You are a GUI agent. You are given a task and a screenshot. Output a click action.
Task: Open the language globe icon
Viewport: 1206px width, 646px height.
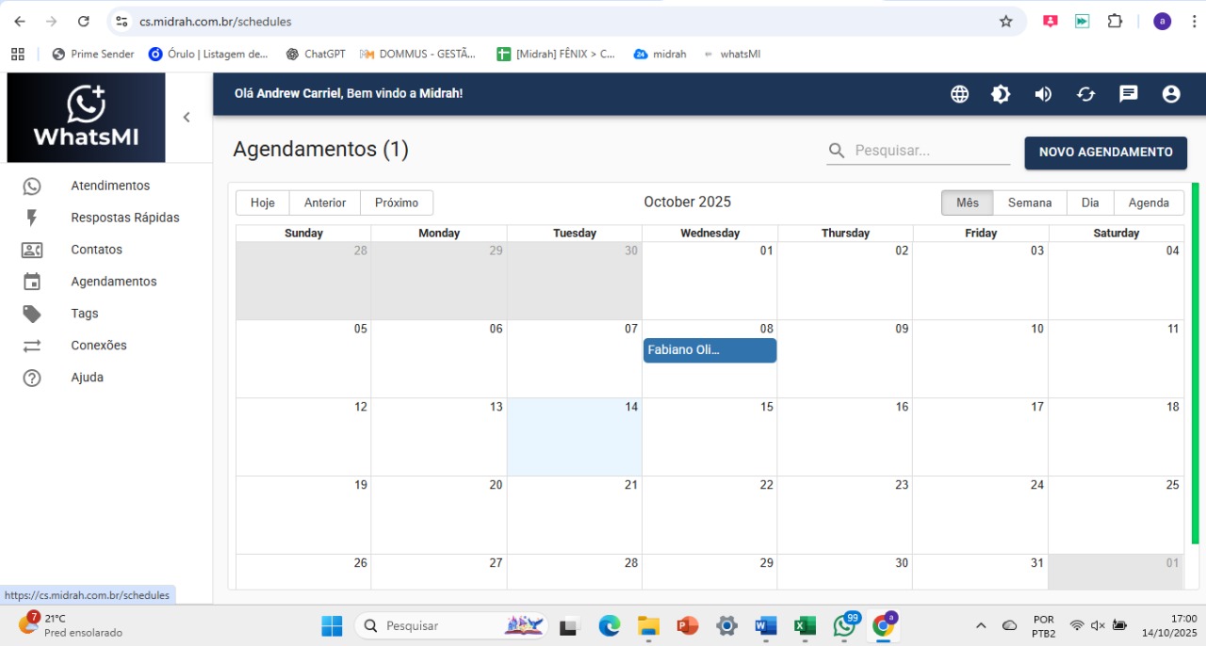click(959, 94)
